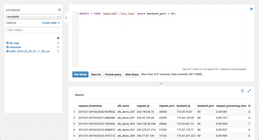259x140 pixels.
Task: Click the elb_logs table grid icon
Action: [x=7, y=43]
